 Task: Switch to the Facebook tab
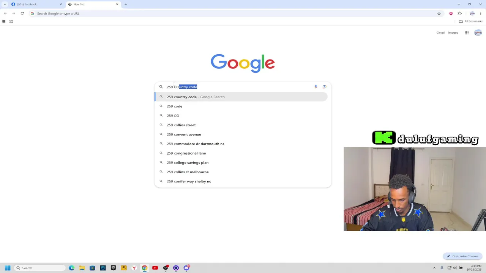click(36, 4)
